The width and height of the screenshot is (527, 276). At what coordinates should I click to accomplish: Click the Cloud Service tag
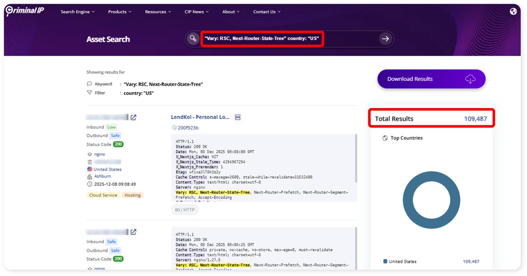[103, 195]
